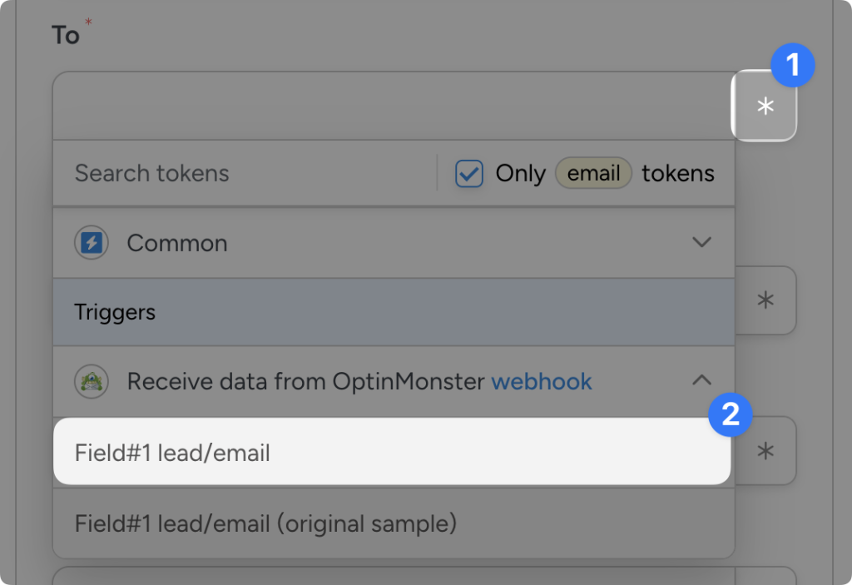Click the Common section lightning bolt icon

[92, 242]
